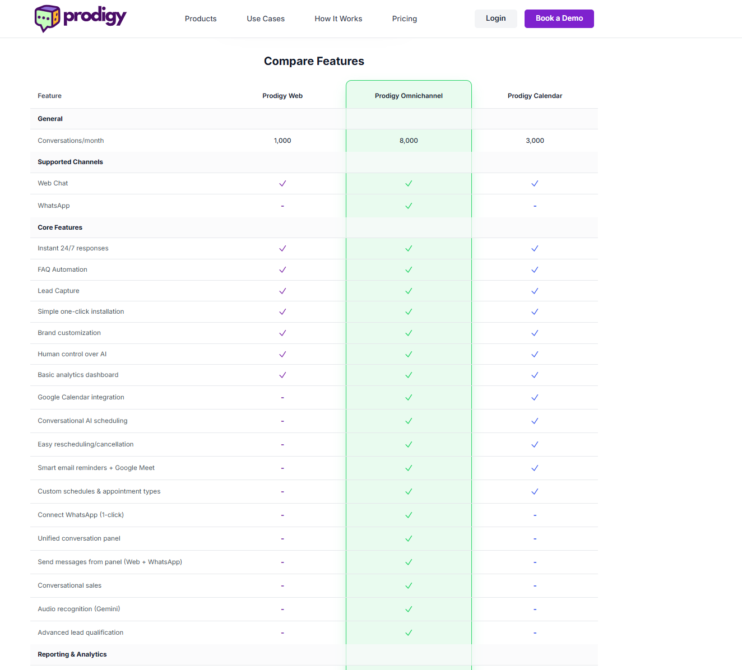Screen dimensions: 742x670
Task: Click the Lead Capture label
Action: [x=58, y=291]
